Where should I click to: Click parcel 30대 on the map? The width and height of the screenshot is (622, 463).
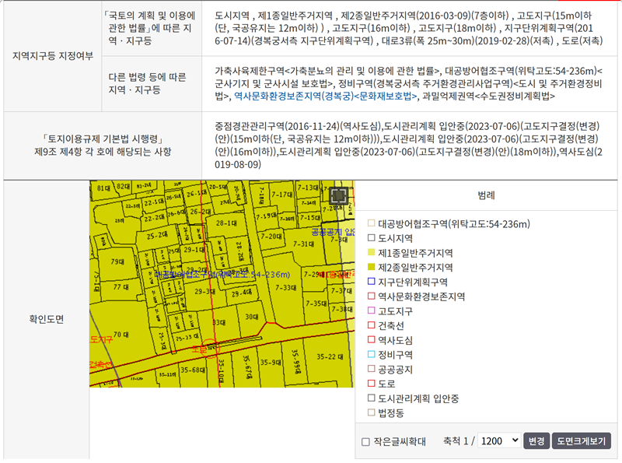pyautogui.click(x=251, y=317)
